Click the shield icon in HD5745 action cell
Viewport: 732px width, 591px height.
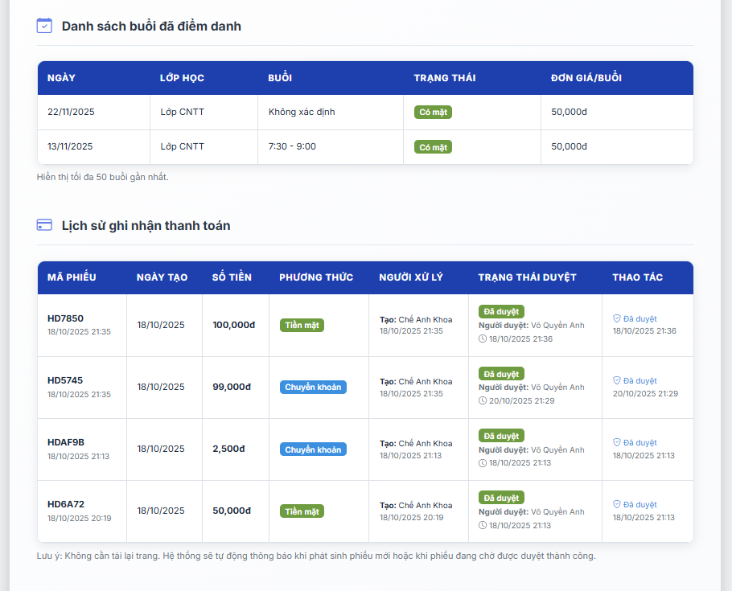coord(617,380)
